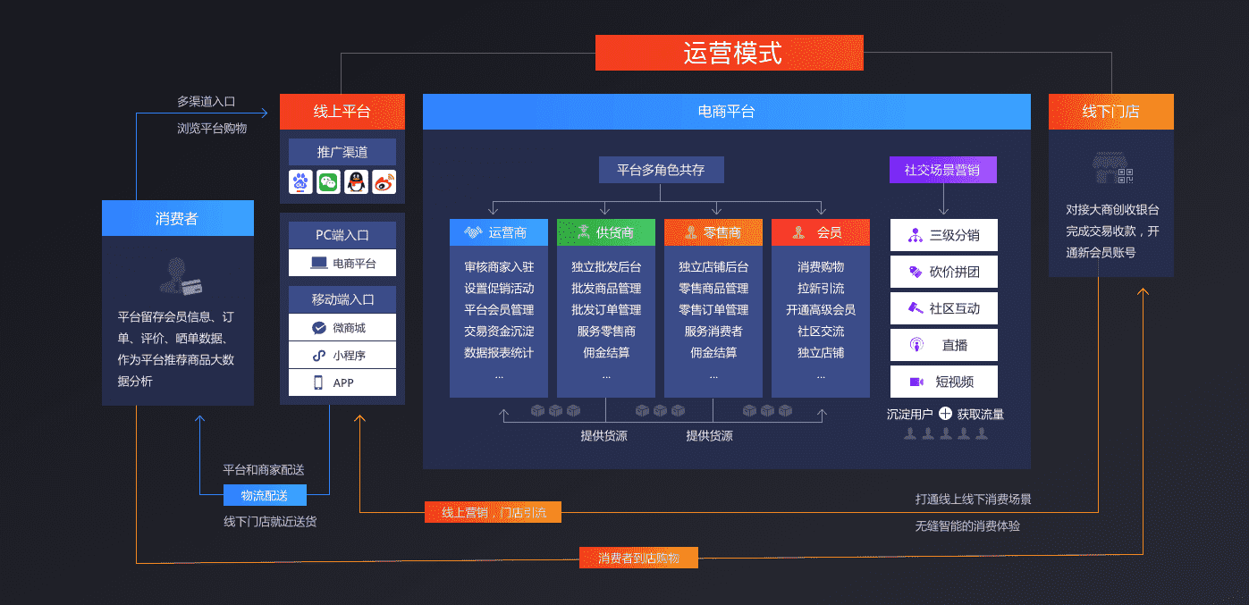The height and width of the screenshot is (605, 1249).
Task: Click the text 交易资金沉淀
Action: click(499, 332)
